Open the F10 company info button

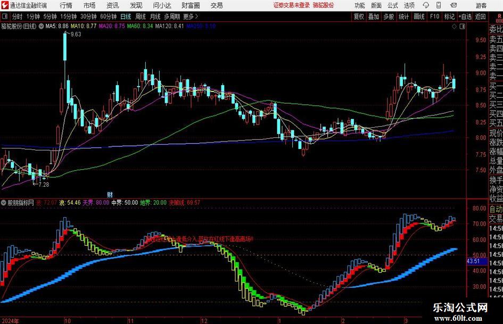(435, 16)
